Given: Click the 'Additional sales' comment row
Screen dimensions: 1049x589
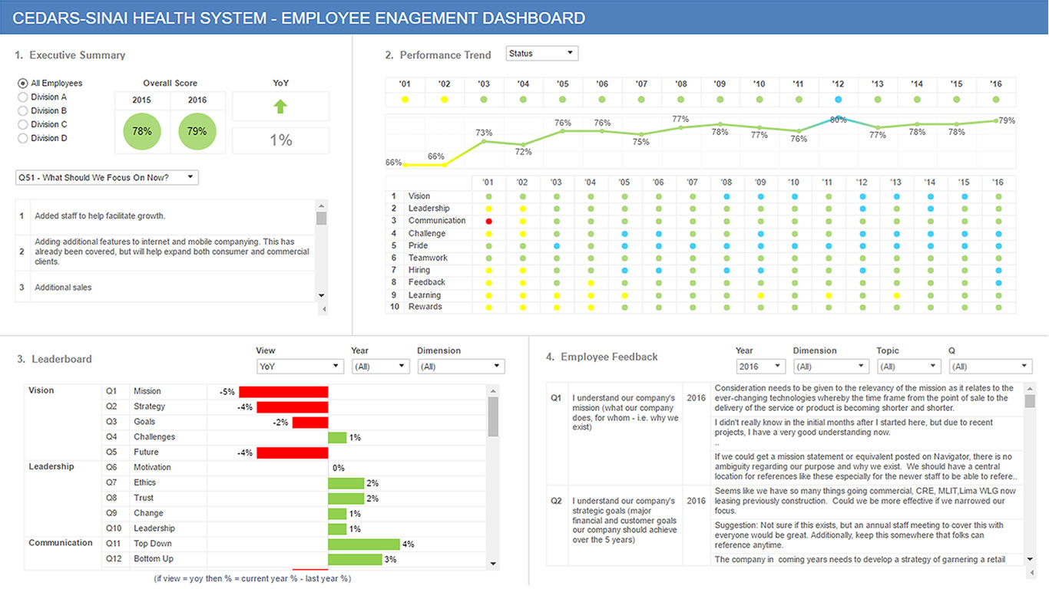Looking at the screenshot, I should [63, 288].
